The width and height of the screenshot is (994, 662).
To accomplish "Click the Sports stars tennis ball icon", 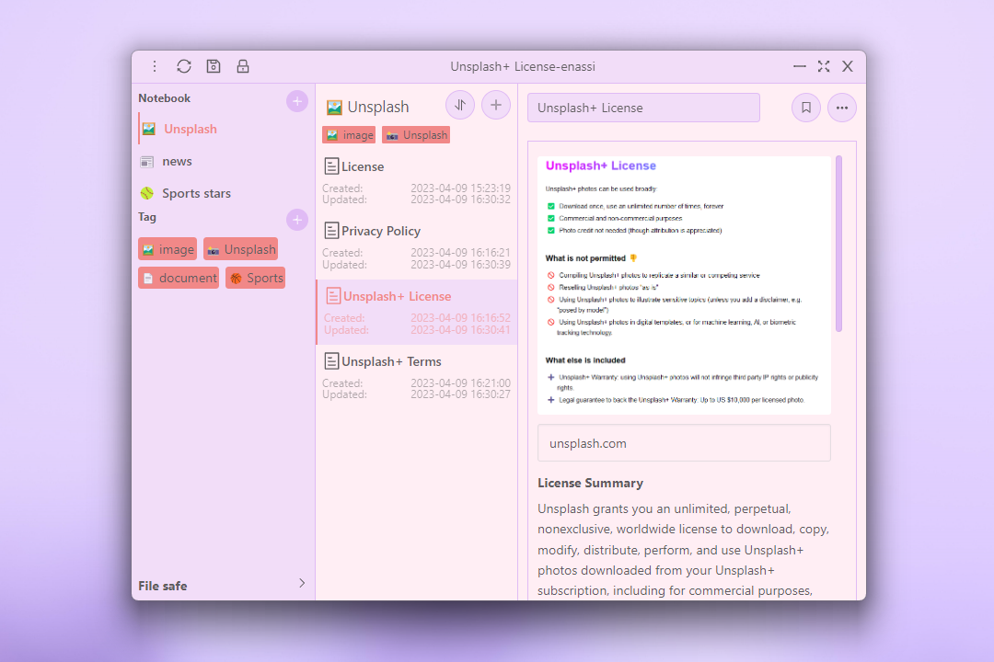I will point(147,193).
